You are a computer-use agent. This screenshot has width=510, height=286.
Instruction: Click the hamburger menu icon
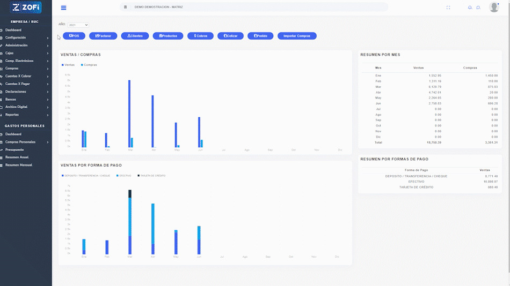63,7
